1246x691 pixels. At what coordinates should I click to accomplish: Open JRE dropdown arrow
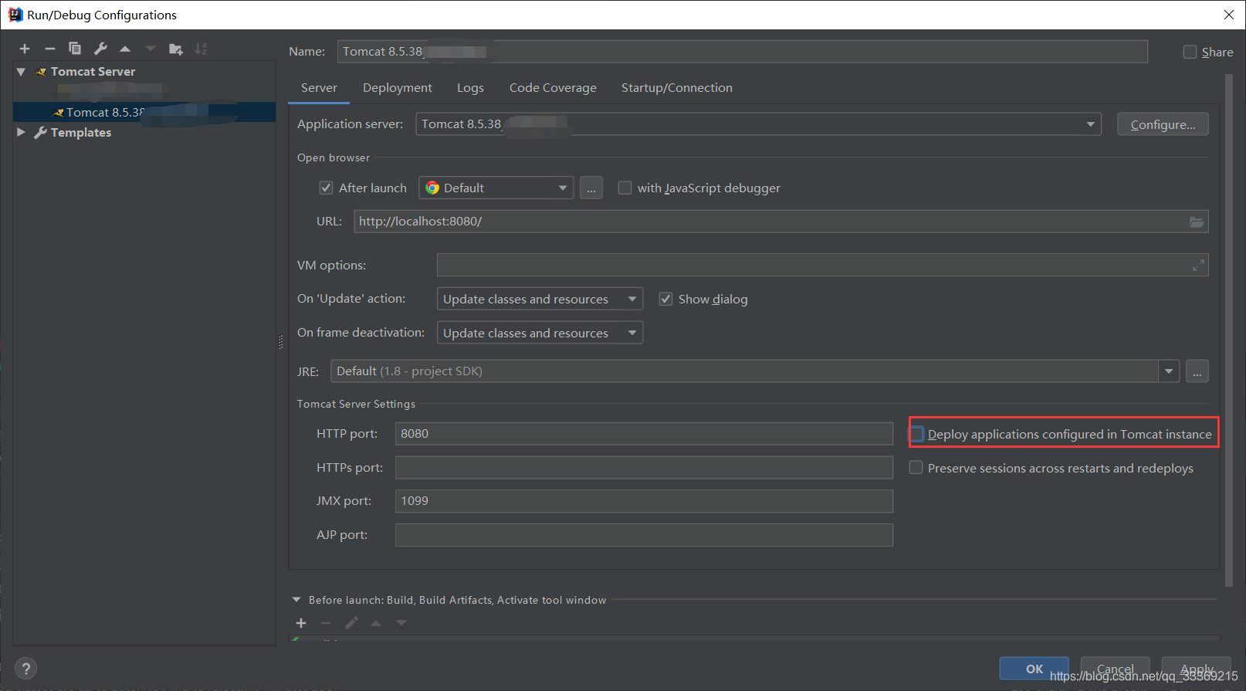click(x=1169, y=371)
